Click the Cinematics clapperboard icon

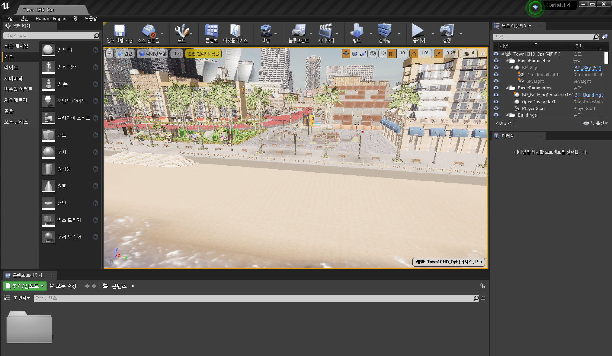coord(326,31)
